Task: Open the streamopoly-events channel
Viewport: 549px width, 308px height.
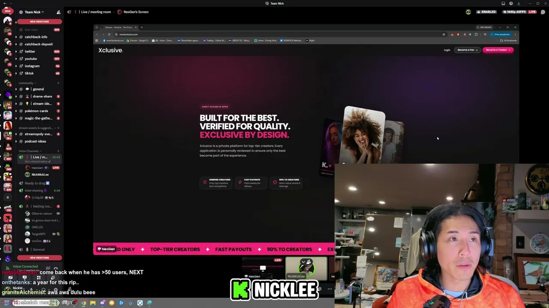Action: [39, 134]
